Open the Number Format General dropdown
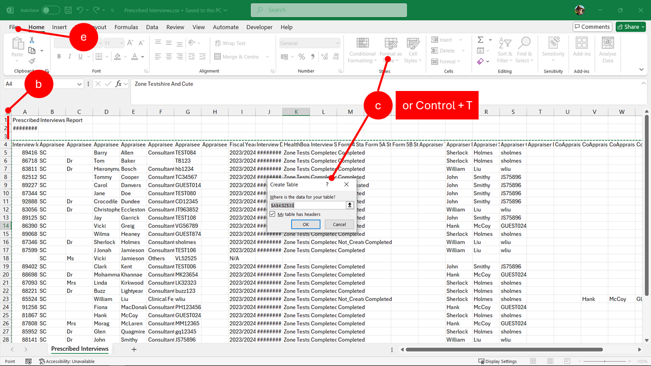The image size is (651, 366). click(x=336, y=43)
